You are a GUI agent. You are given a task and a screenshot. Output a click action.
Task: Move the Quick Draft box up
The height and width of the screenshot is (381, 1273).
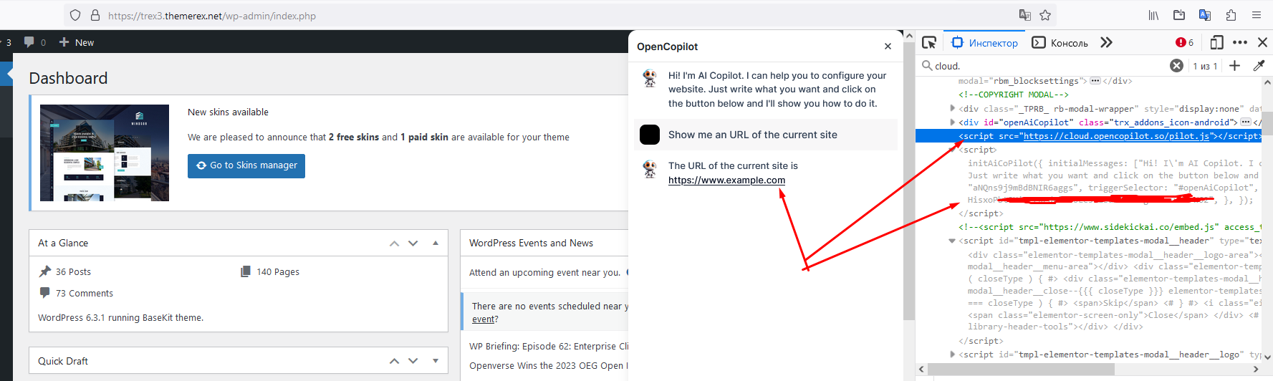coord(394,361)
